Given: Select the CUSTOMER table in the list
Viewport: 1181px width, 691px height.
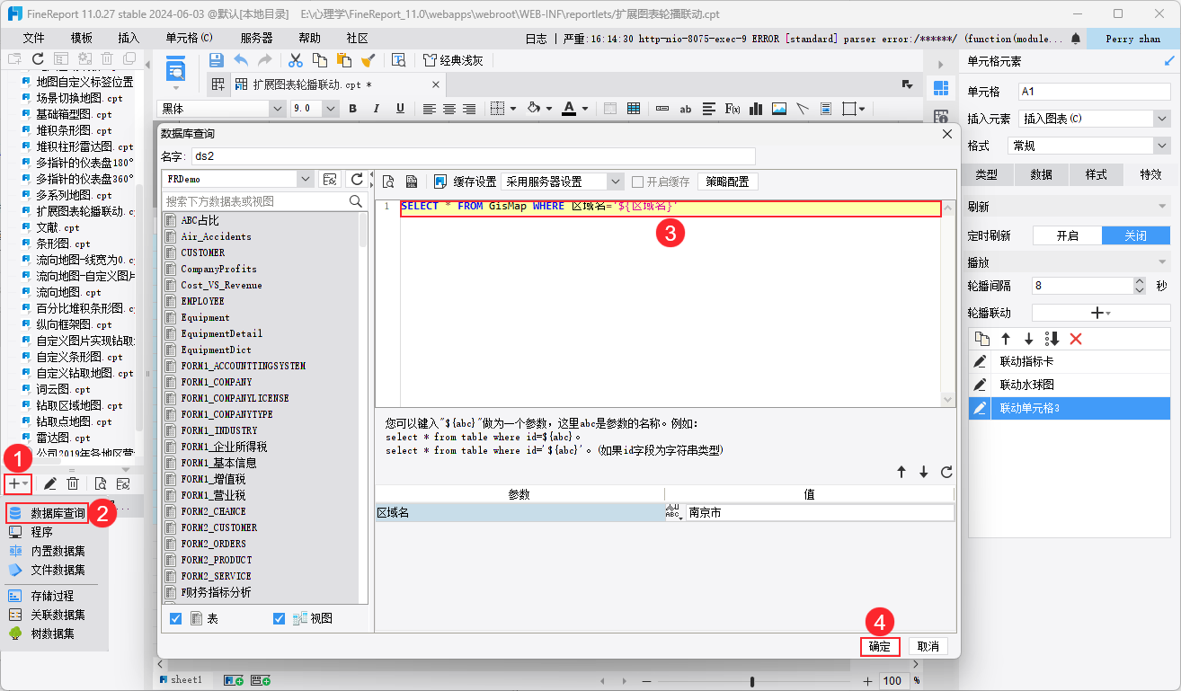Looking at the screenshot, I should click(x=203, y=252).
